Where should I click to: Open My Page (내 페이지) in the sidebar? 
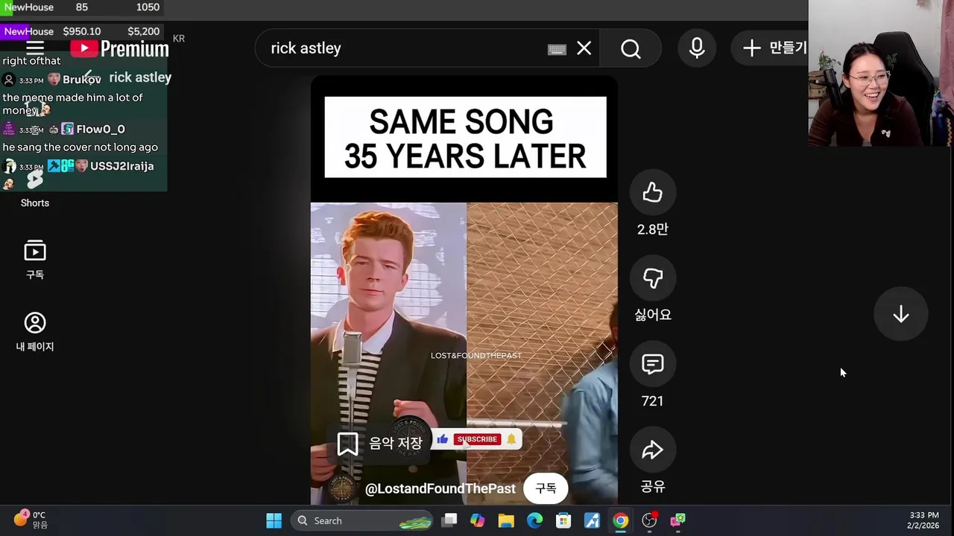coord(35,331)
